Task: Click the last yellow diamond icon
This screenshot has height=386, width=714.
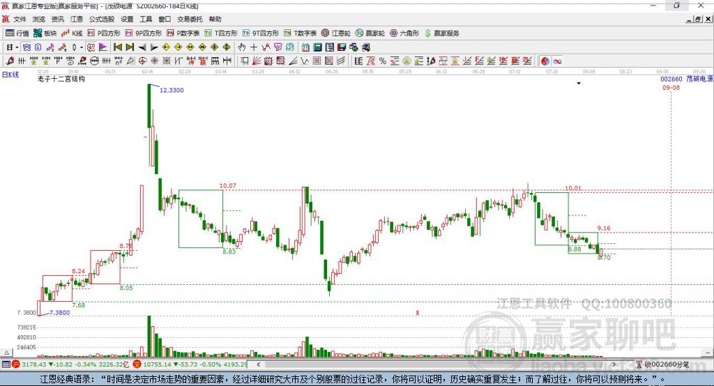Action: coord(227,47)
